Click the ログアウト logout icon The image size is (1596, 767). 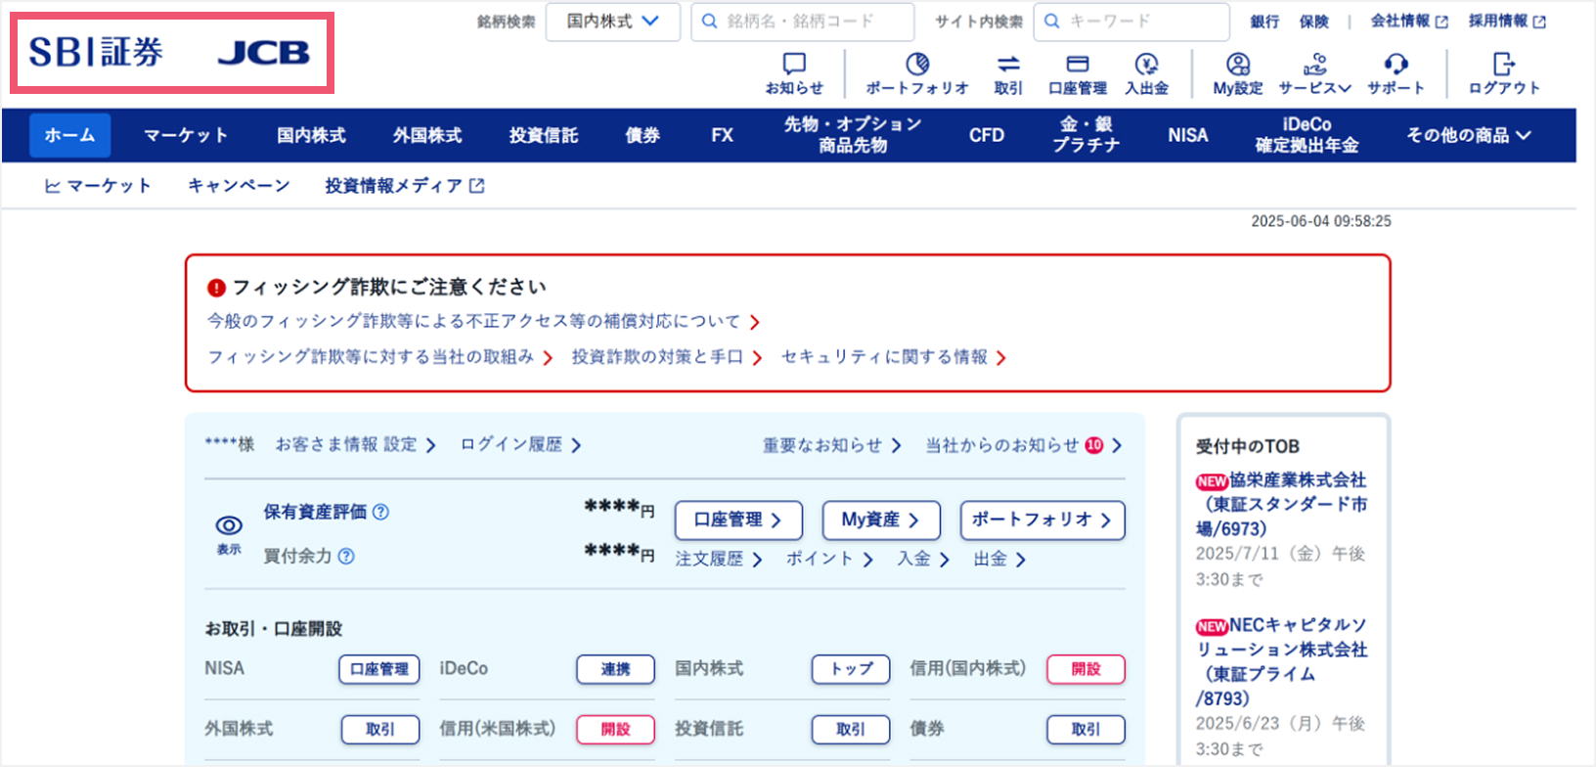click(1504, 65)
